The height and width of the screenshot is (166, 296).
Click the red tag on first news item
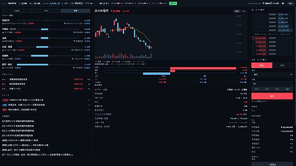5,100
